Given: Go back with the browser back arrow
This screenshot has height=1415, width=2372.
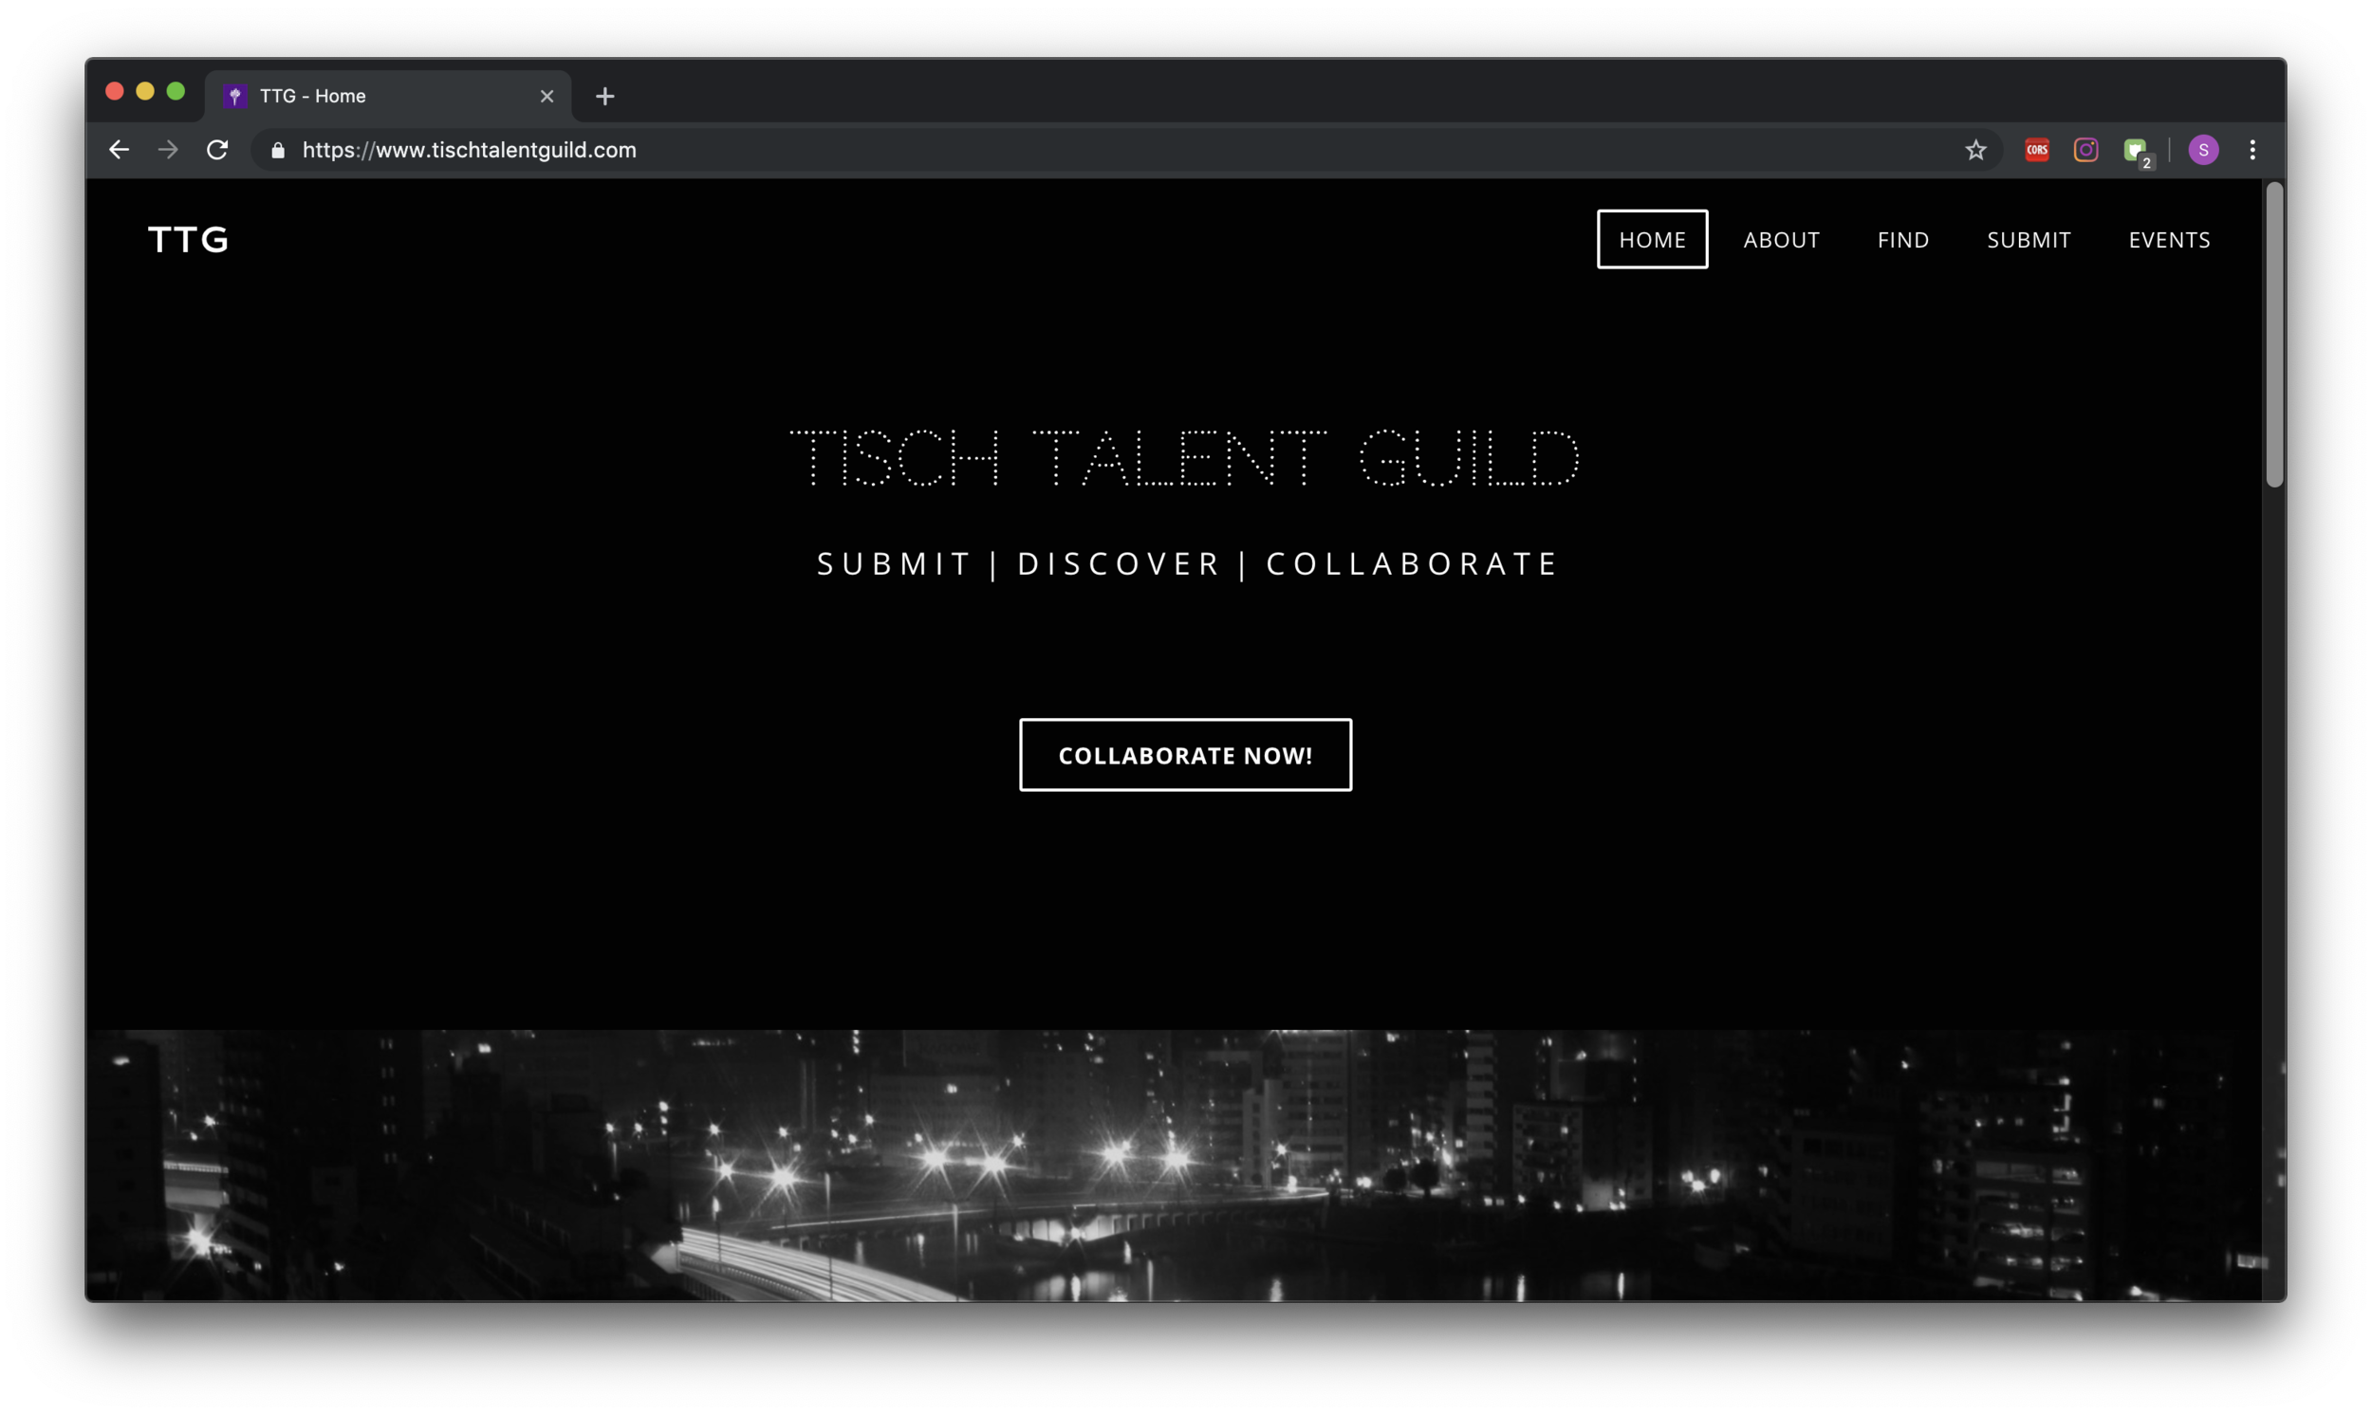Looking at the screenshot, I should point(119,150).
